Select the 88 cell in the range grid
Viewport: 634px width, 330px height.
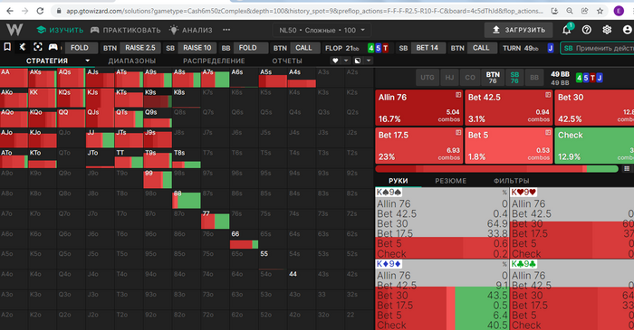187,199
